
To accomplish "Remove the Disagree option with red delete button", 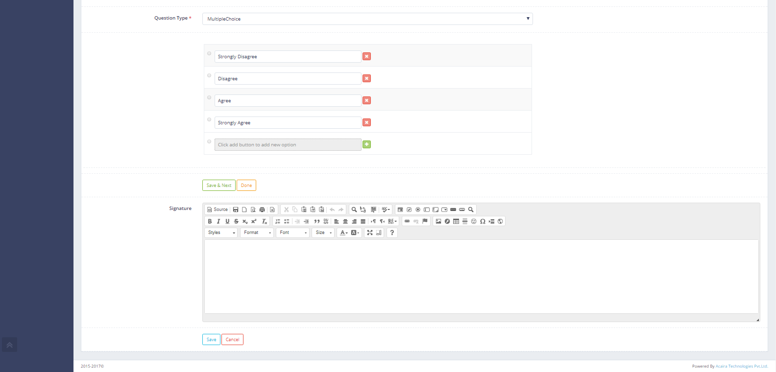I will pyautogui.click(x=366, y=78).
